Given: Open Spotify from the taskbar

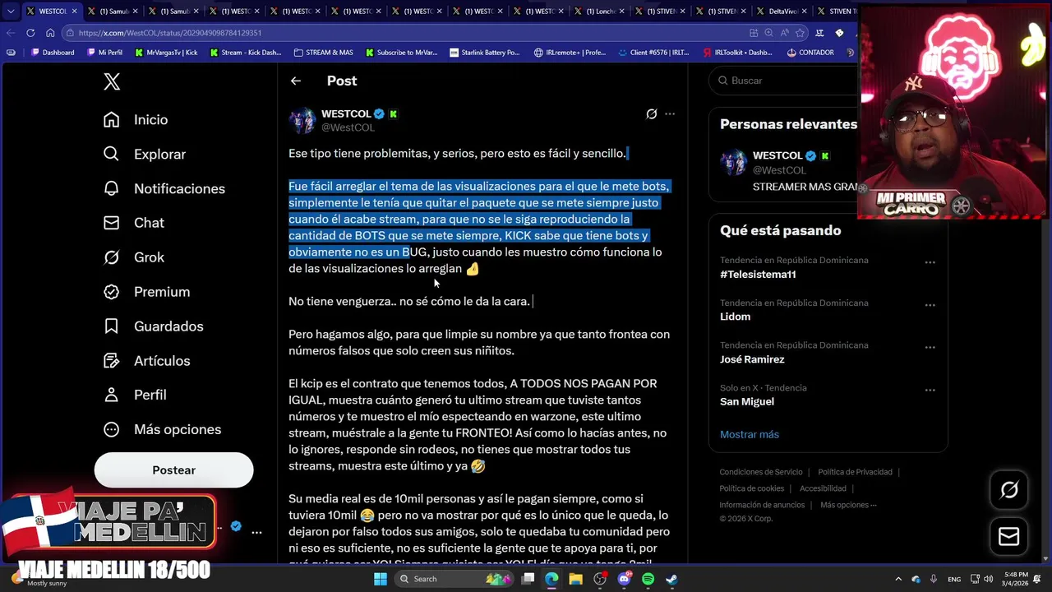Looking at the screenshot, I should click(x=648, y=579).
